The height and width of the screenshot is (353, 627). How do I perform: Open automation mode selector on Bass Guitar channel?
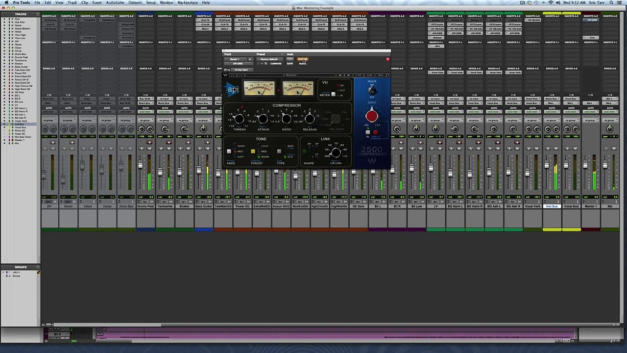(204, 112)
